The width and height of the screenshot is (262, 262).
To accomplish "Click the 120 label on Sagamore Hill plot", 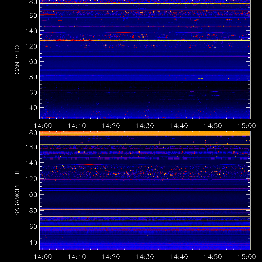I will tap(31, 179).
